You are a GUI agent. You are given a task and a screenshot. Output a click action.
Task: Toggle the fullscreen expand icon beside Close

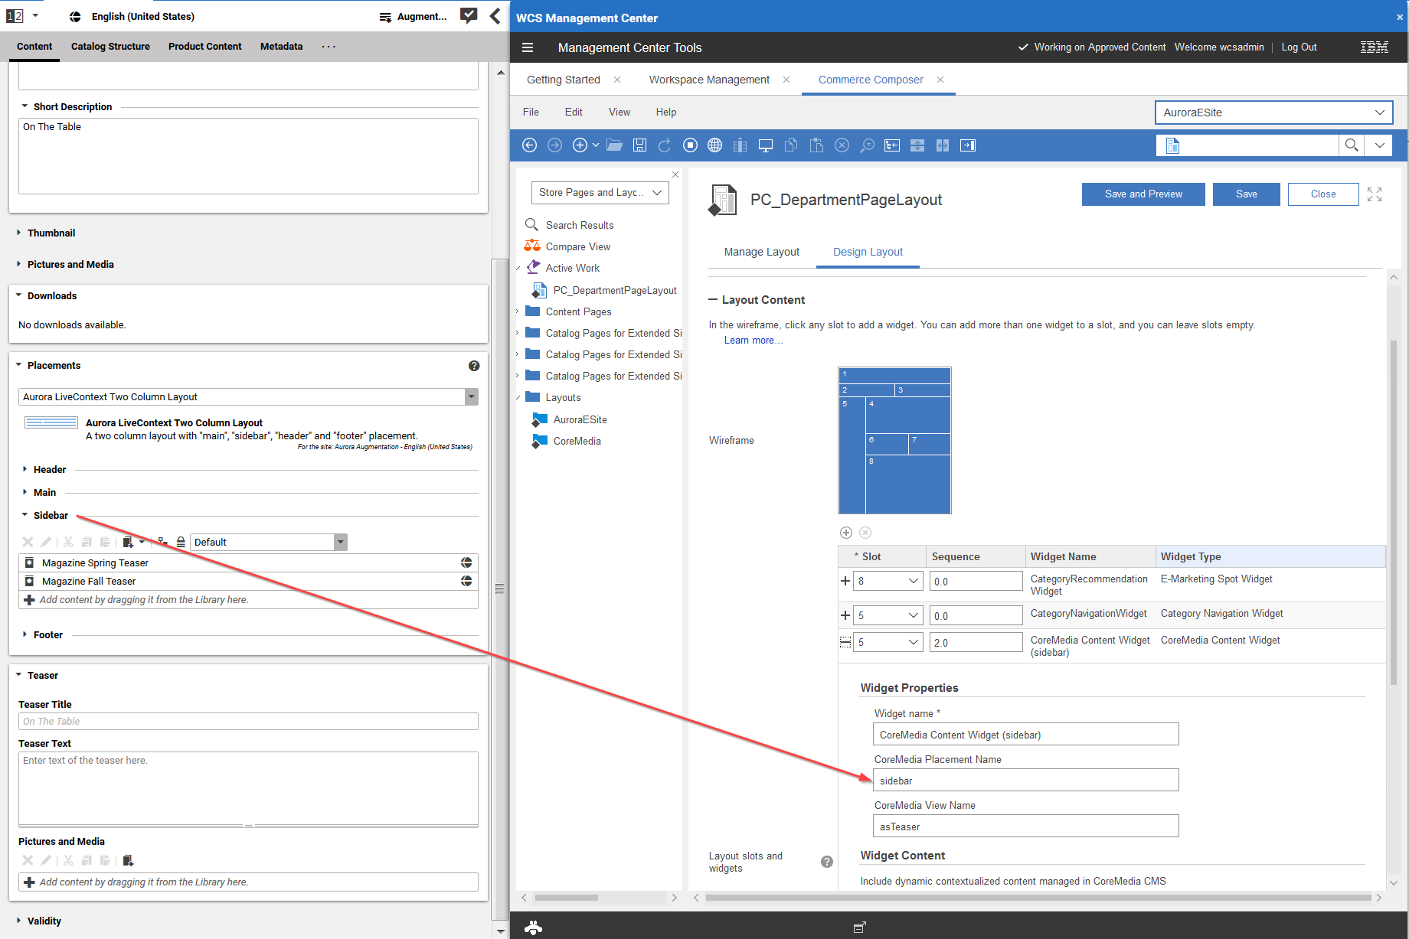point(1375,194)
